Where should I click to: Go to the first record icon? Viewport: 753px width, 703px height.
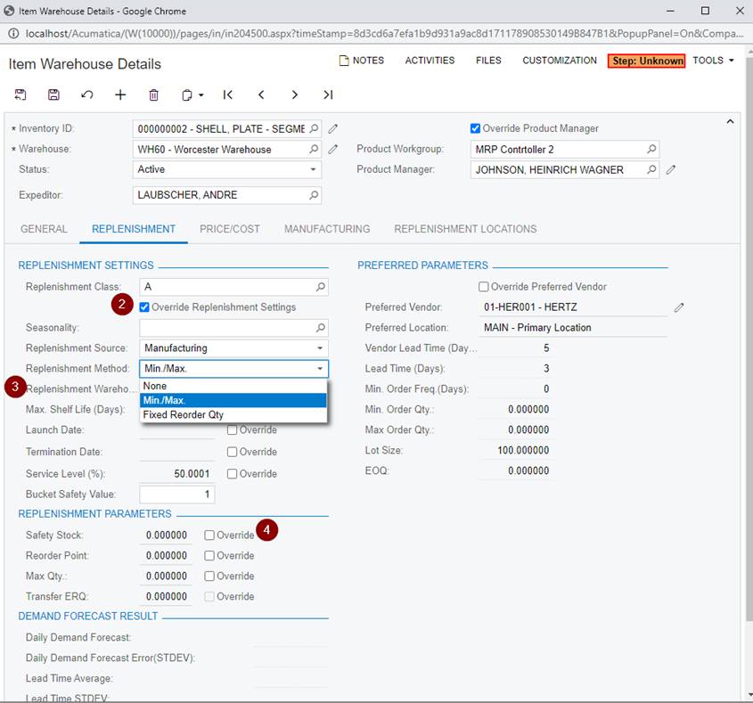point(228,94)
